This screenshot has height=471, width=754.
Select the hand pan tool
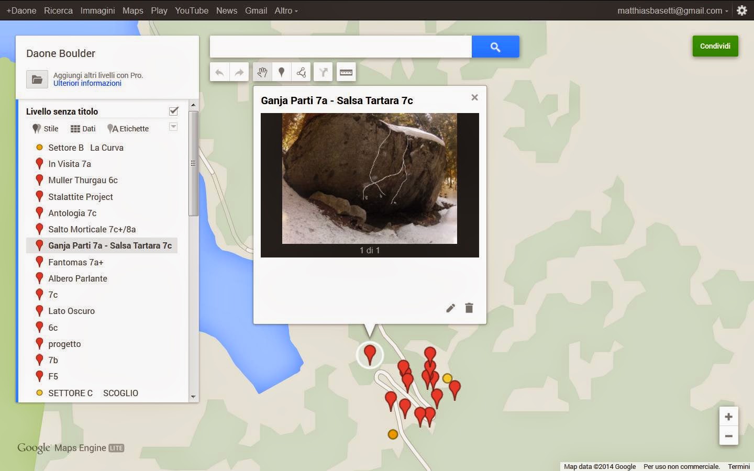[262, 72]
